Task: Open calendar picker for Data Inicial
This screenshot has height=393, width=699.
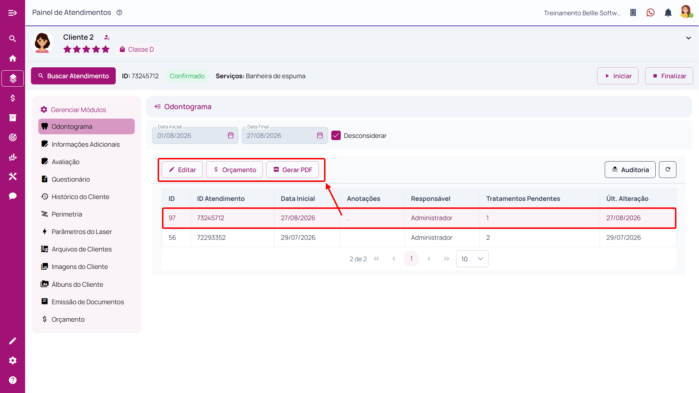Action: (230, 135)
